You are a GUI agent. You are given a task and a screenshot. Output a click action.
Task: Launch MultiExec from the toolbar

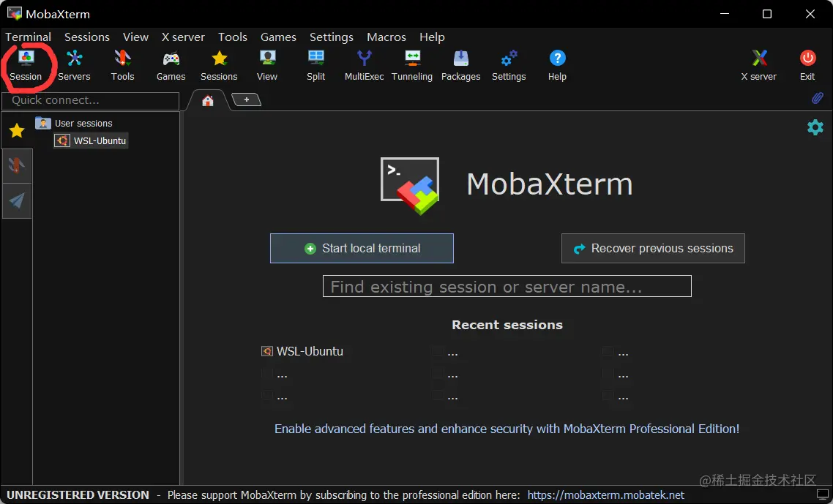[x=364, y=65]
